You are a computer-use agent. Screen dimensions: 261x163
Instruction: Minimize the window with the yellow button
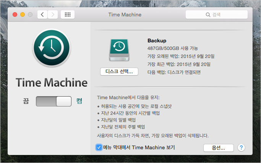(23, 15)
